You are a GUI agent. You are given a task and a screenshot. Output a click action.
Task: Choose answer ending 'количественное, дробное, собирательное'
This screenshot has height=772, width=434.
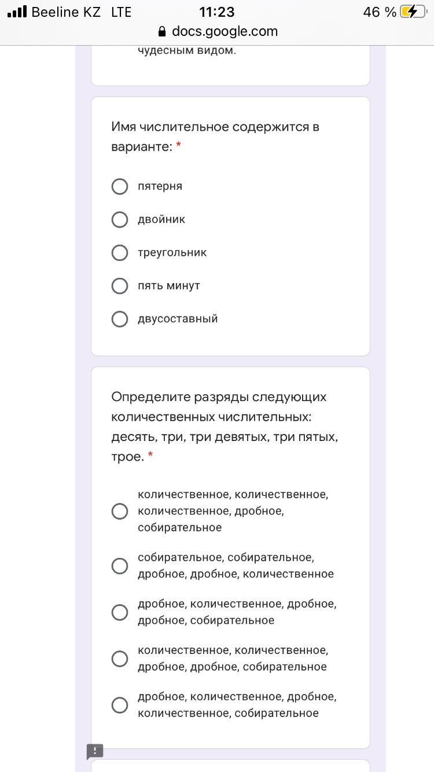click(x=120, y=511)
